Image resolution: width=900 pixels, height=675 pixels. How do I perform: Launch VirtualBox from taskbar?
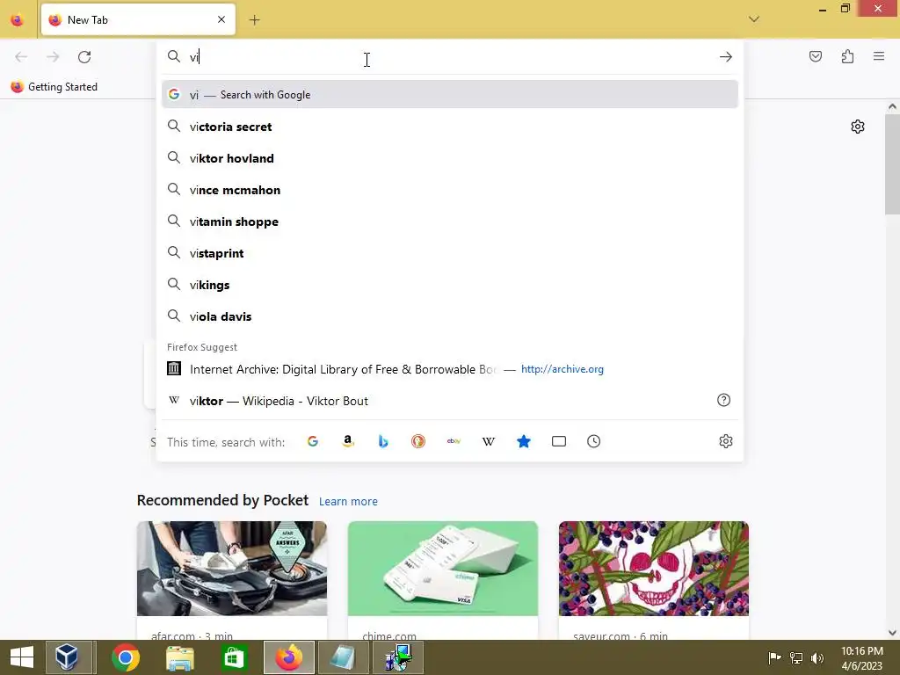(x=67, y=657)
